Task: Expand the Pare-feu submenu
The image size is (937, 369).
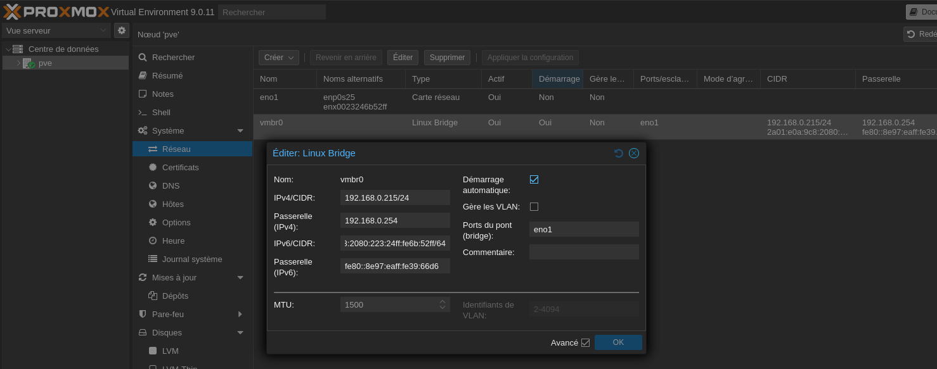Action: 240,315
